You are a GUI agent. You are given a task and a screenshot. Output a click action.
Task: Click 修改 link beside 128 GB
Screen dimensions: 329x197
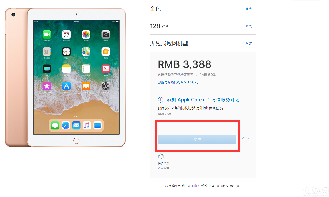pos(249,26)
